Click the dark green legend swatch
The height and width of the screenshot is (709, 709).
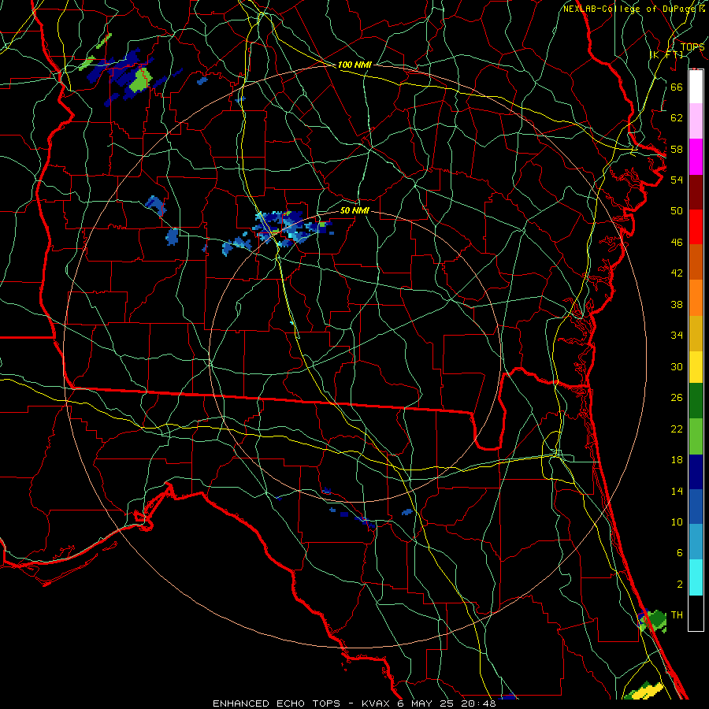coord(696,401)
